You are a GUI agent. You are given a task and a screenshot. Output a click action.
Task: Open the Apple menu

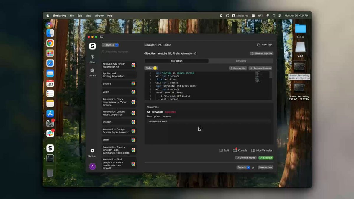[x=47, y=16]
